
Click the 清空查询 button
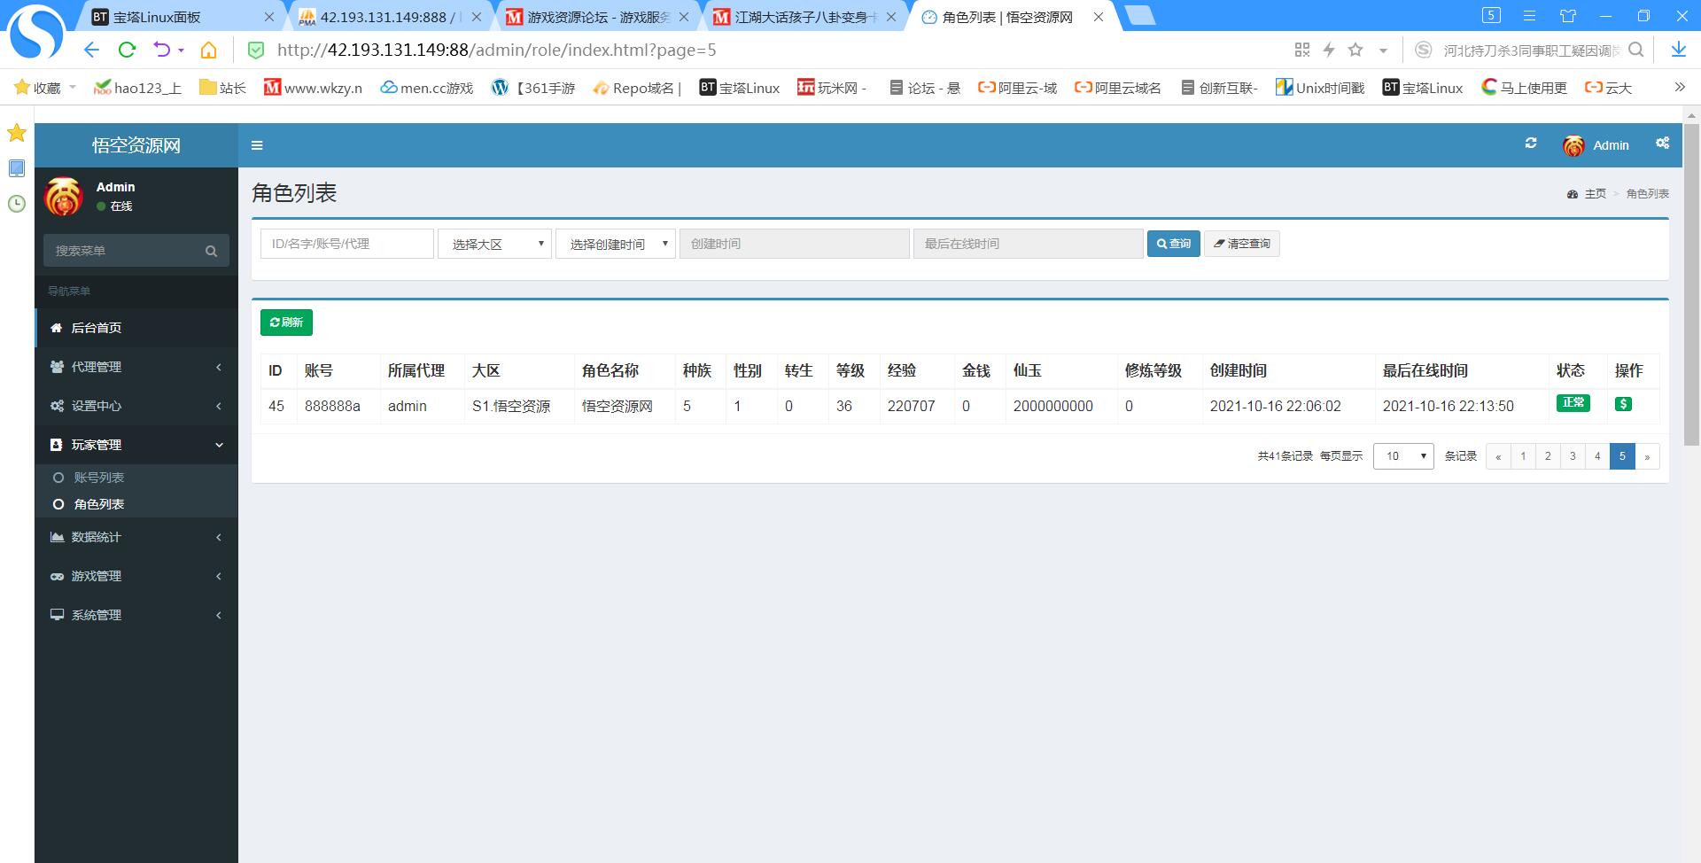coord(1241,244)
